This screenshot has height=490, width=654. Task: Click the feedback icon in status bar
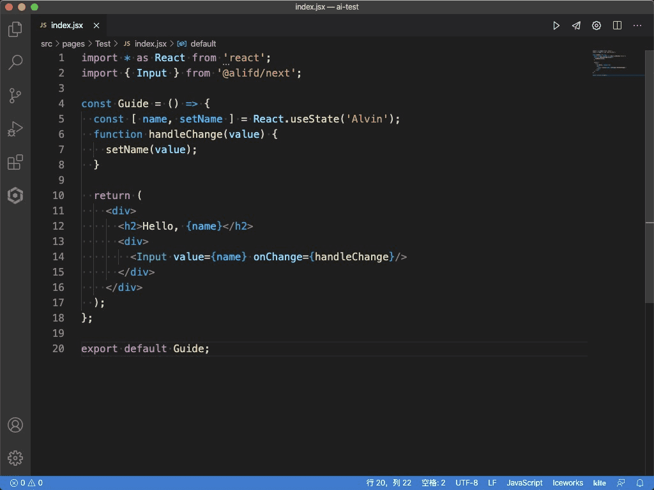click(x=621, y=483)
